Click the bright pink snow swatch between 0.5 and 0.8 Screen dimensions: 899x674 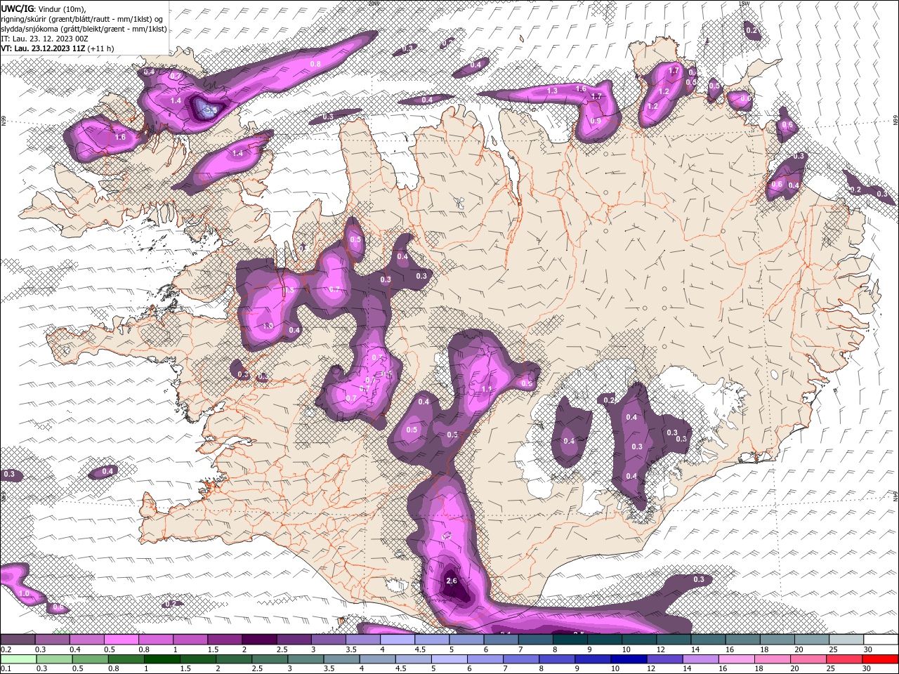(121, 639)
